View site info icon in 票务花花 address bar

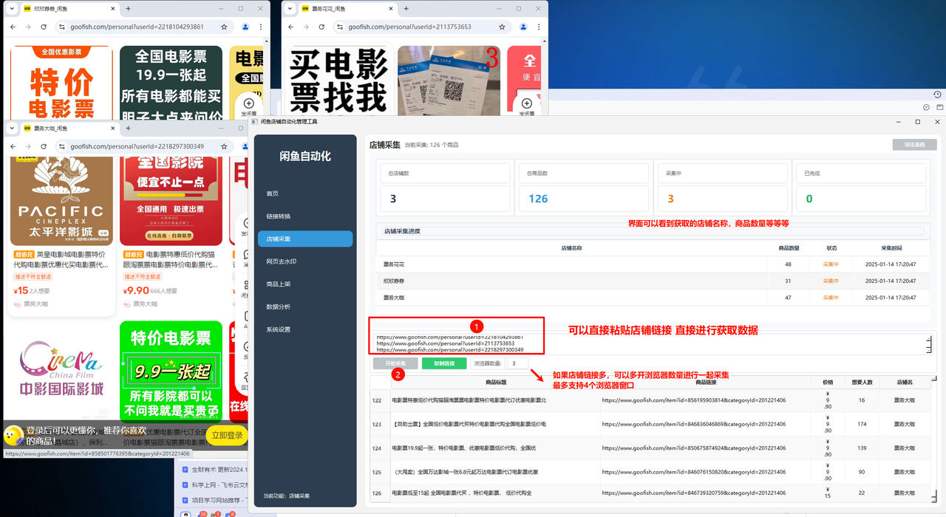[x=340, y=27]
